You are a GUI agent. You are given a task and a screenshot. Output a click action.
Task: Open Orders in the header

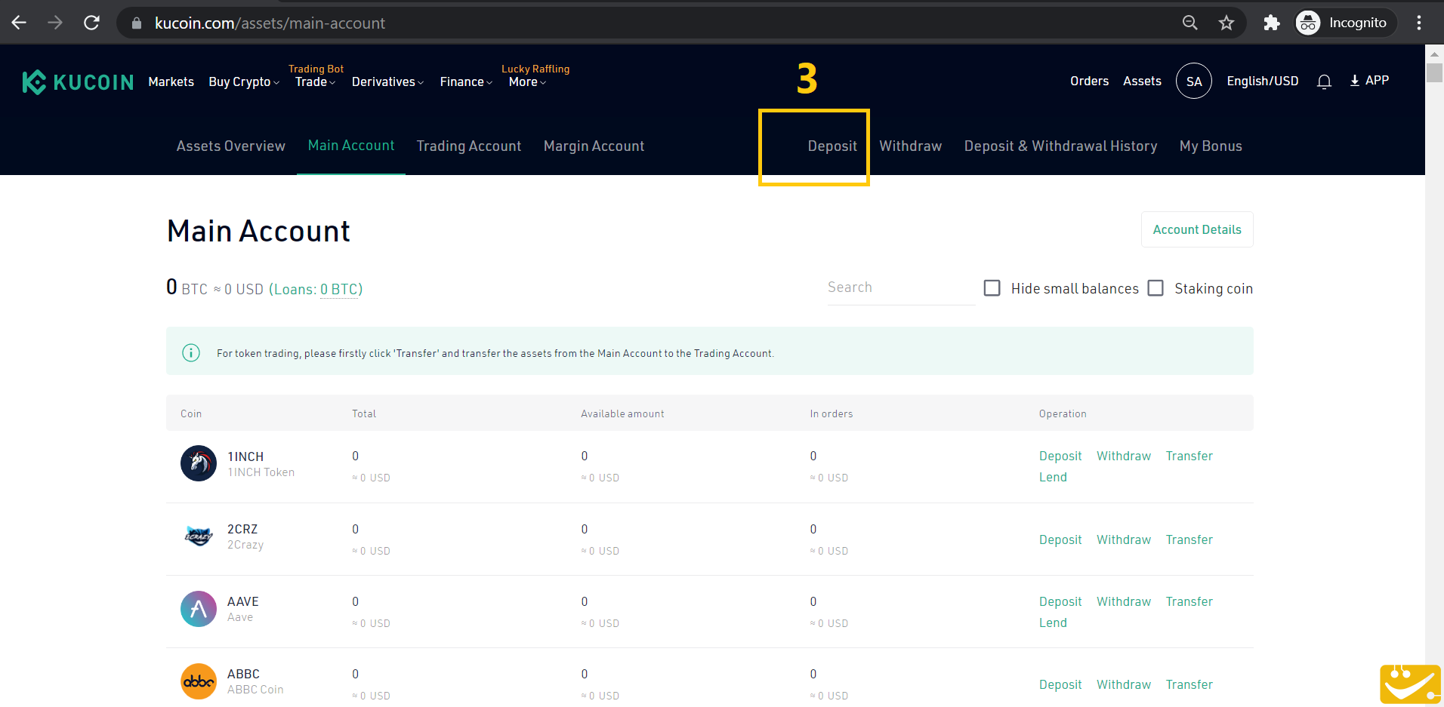click(x=1089, y=81)
